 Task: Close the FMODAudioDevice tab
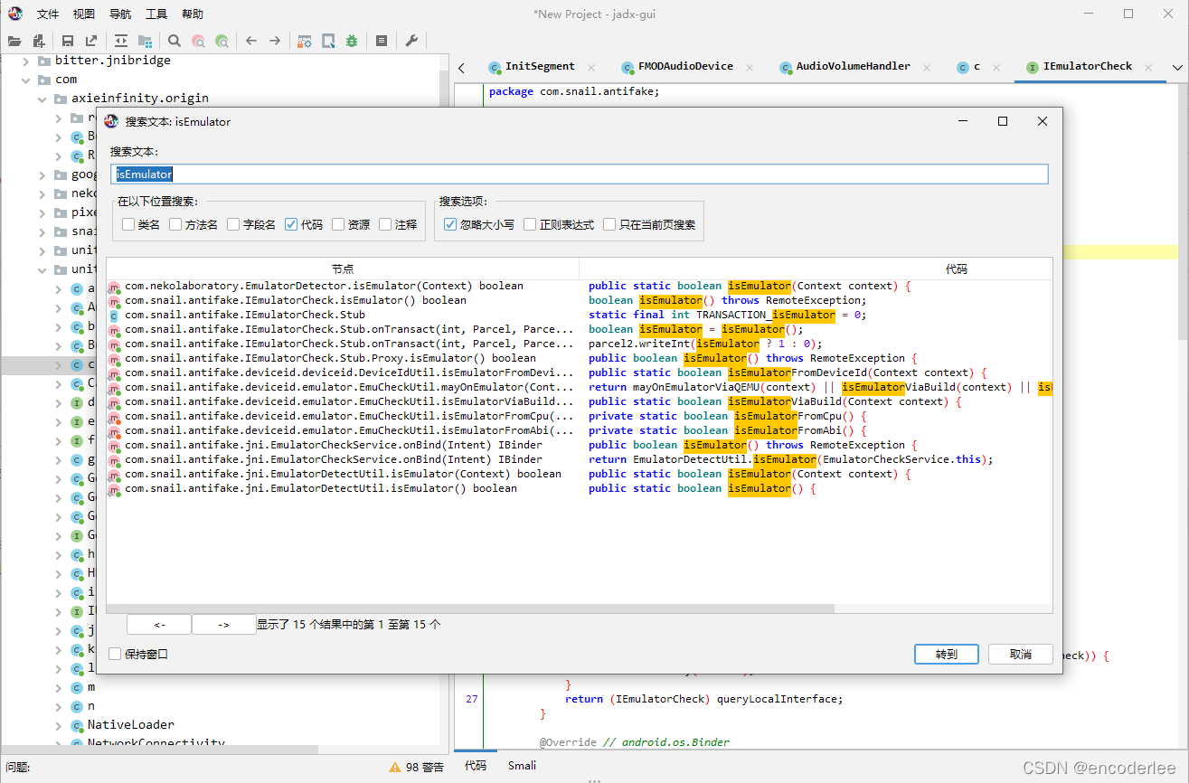[x=750, y=67]
